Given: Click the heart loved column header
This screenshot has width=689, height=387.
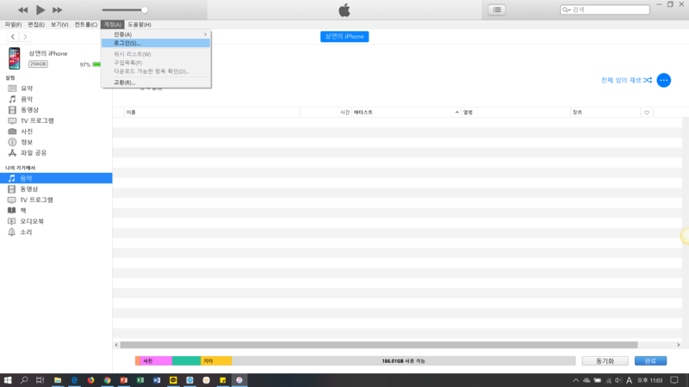Looking at the screenshot, I should click(647, 113).
